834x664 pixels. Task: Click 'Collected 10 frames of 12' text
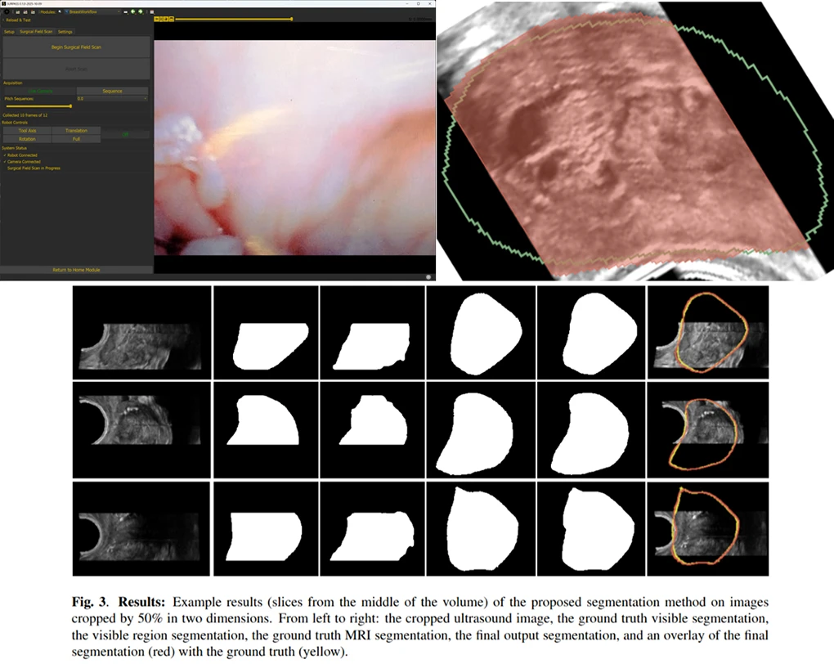pos(25,115)
